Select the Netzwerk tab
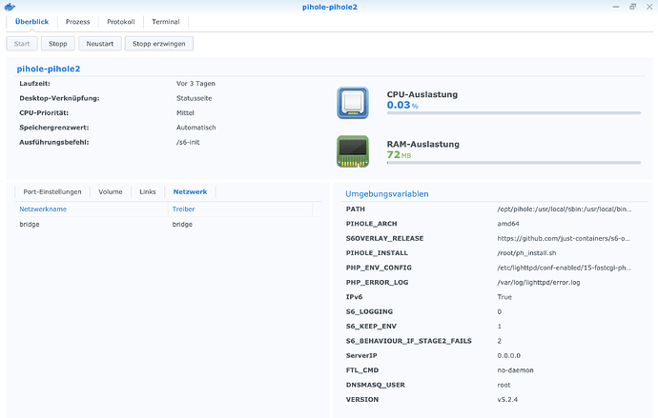This screenshot has width=658, height=418. coord(190,191)
